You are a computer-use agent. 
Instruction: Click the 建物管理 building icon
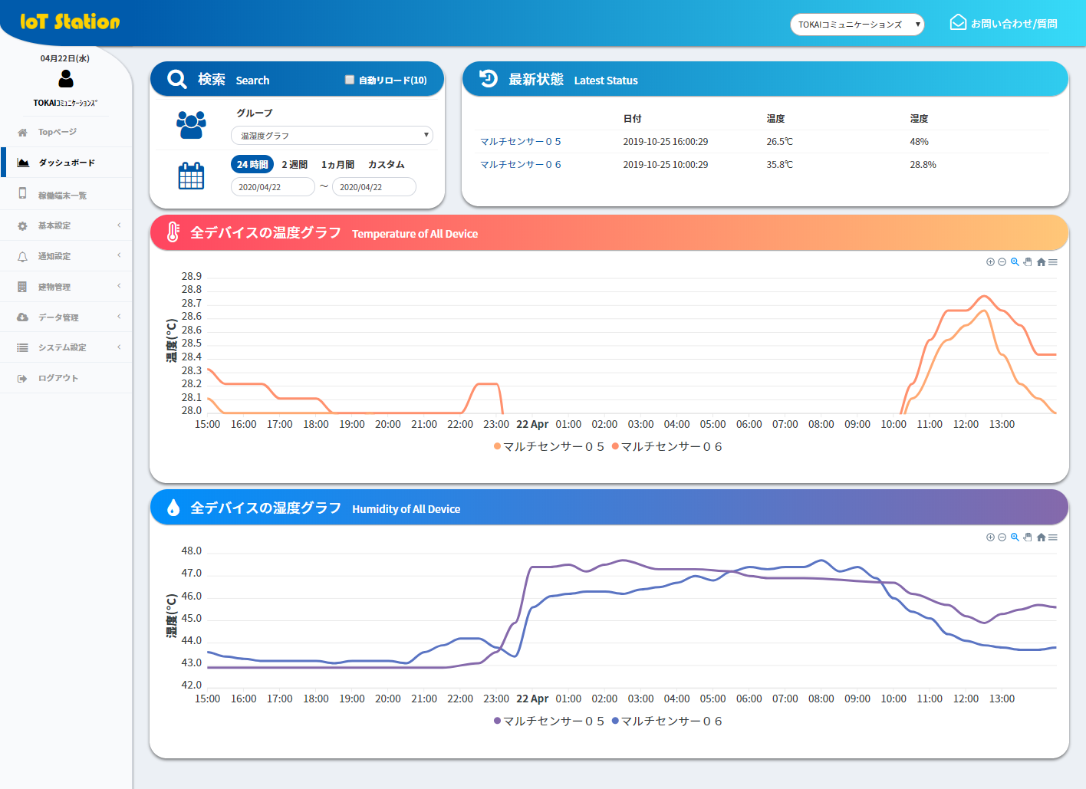[x=22, y=287]
